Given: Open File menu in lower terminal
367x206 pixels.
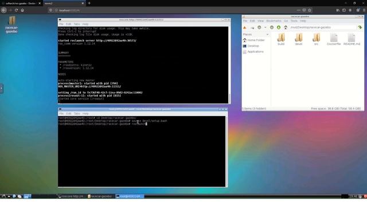Looking at the screenshot, I should point(61,113).
